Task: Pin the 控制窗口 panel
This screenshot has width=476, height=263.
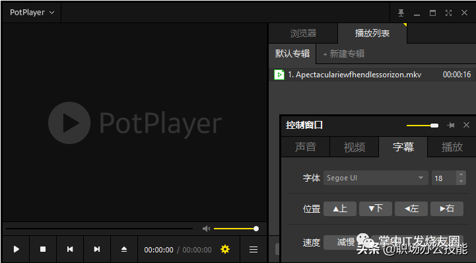Action: tap(450, 125)
